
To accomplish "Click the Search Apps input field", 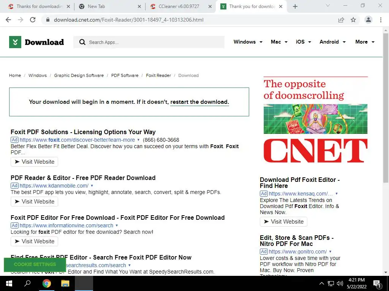I will [149, 42].
